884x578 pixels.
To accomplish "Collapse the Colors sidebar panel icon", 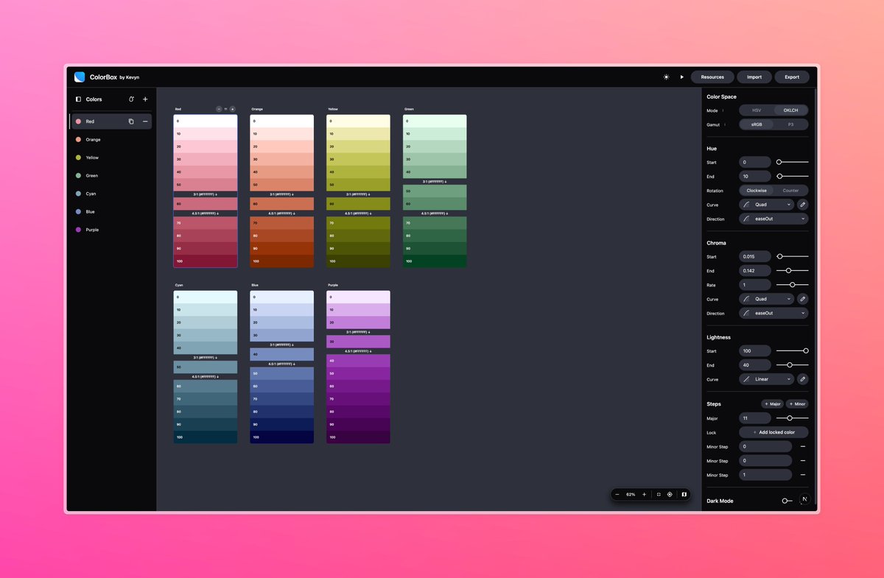I will pyautogui.click(x=79, y=99).
